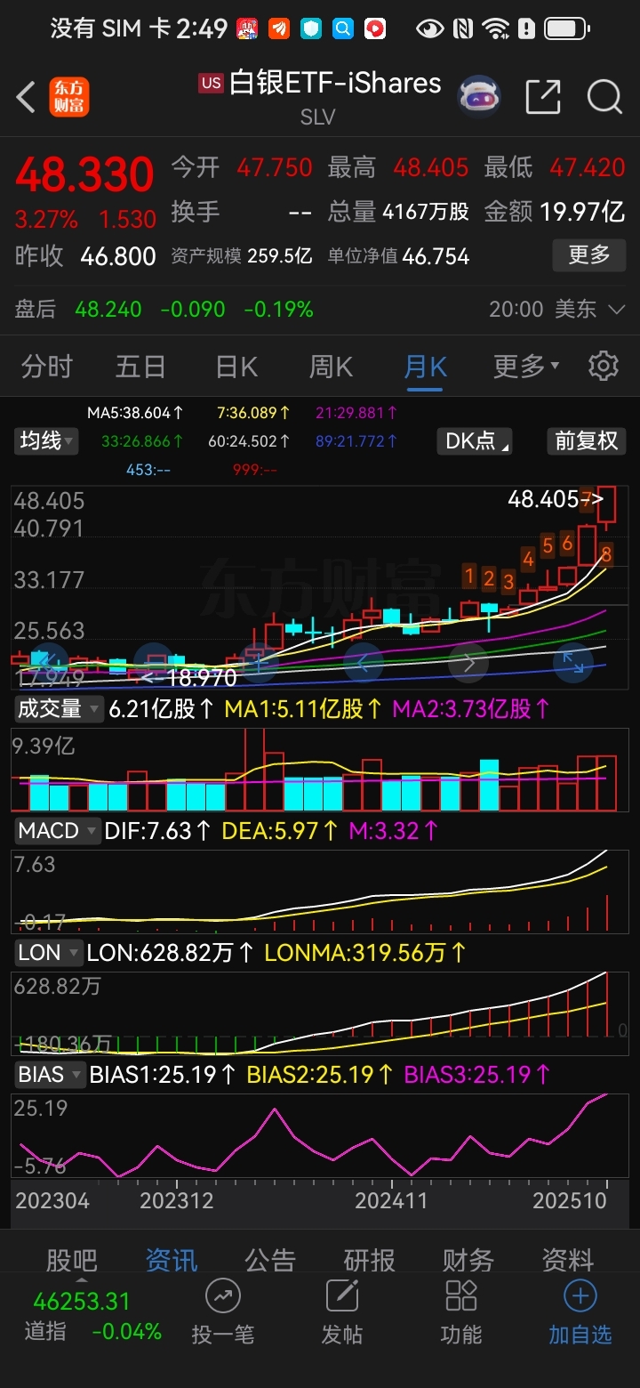The width and height of the screenshot is (640, 1388).
Task: Open DK点 options dropdown
Action: 476,440
